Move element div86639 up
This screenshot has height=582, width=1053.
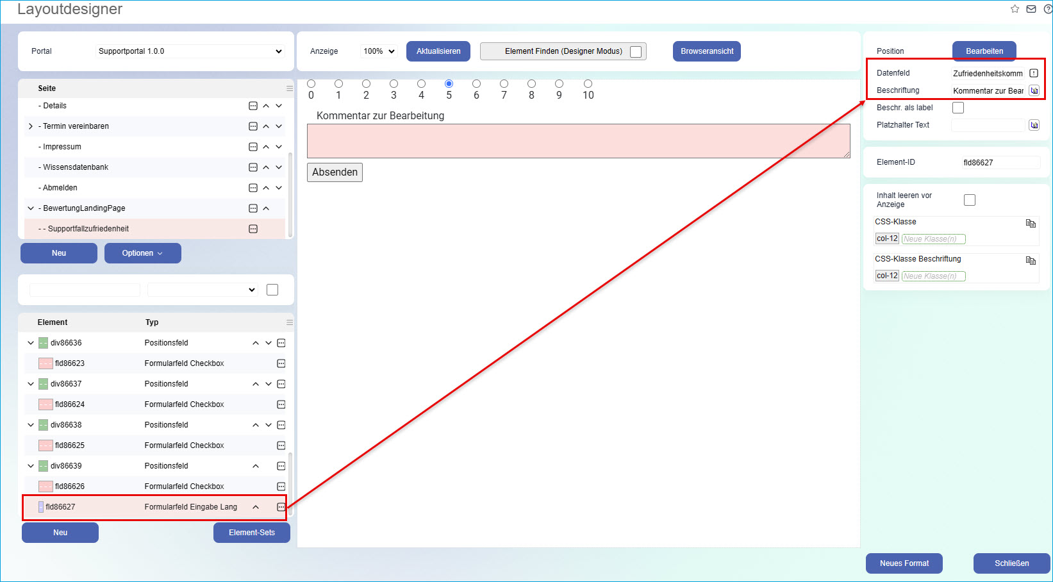coord(256,466)
